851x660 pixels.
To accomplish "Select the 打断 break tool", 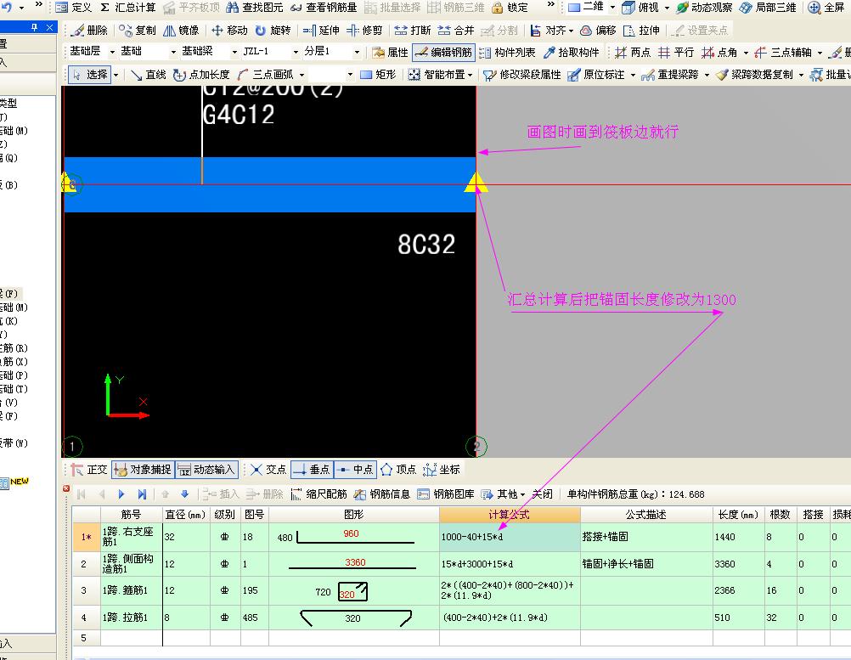I will pyautogui.click(x=413, y=31).
